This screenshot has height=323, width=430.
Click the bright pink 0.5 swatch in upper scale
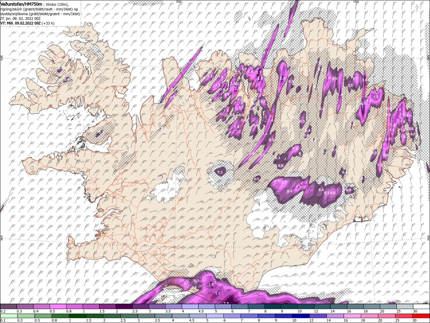58,307
